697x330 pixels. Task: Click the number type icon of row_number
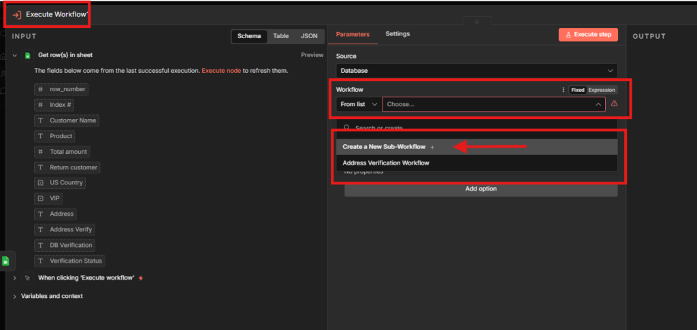pyautogui.click(x=40, y=89)
